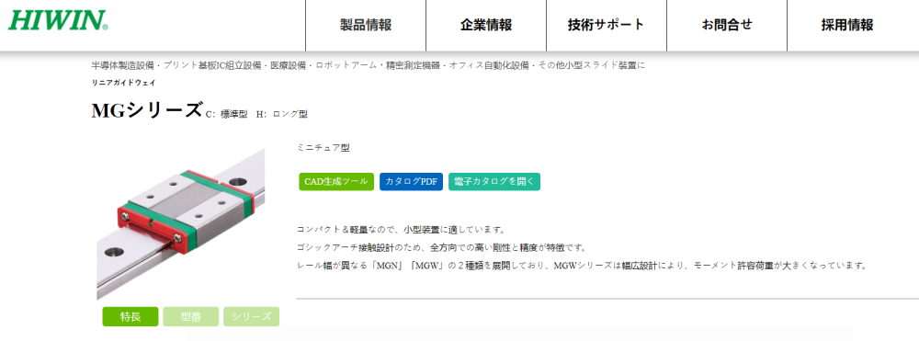Click the CAD生成ツール button

pos(335,182)
